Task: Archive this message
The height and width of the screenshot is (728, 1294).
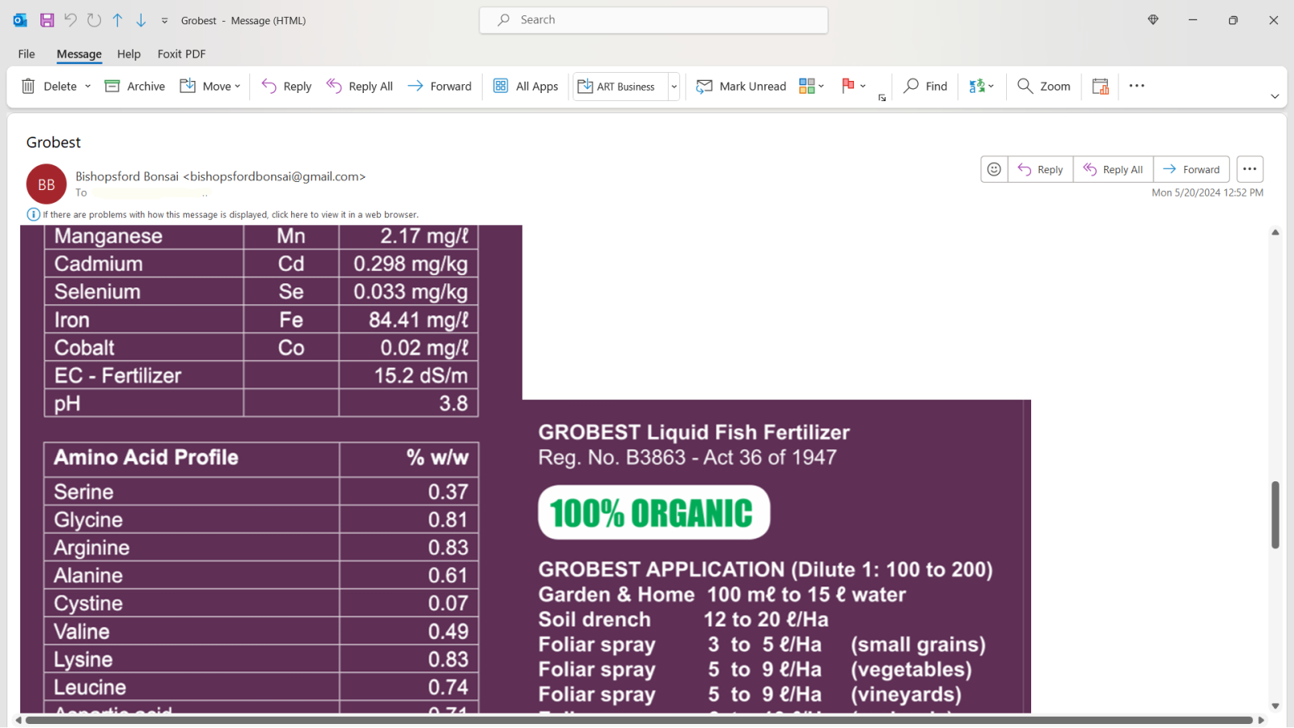Action: 134,86
